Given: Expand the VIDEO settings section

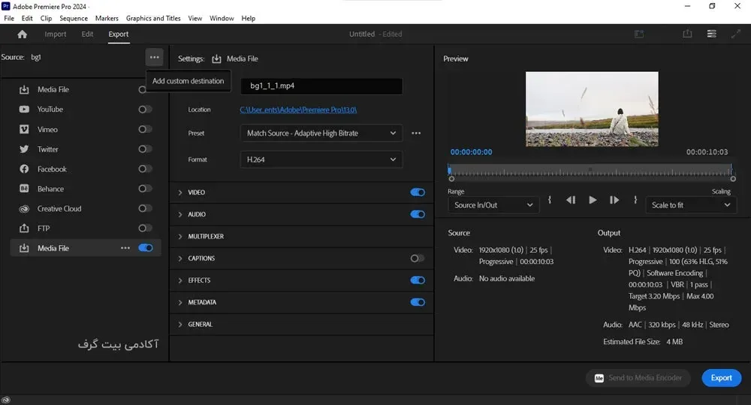Looking at the screenshot, I should (x=180, y=192).
